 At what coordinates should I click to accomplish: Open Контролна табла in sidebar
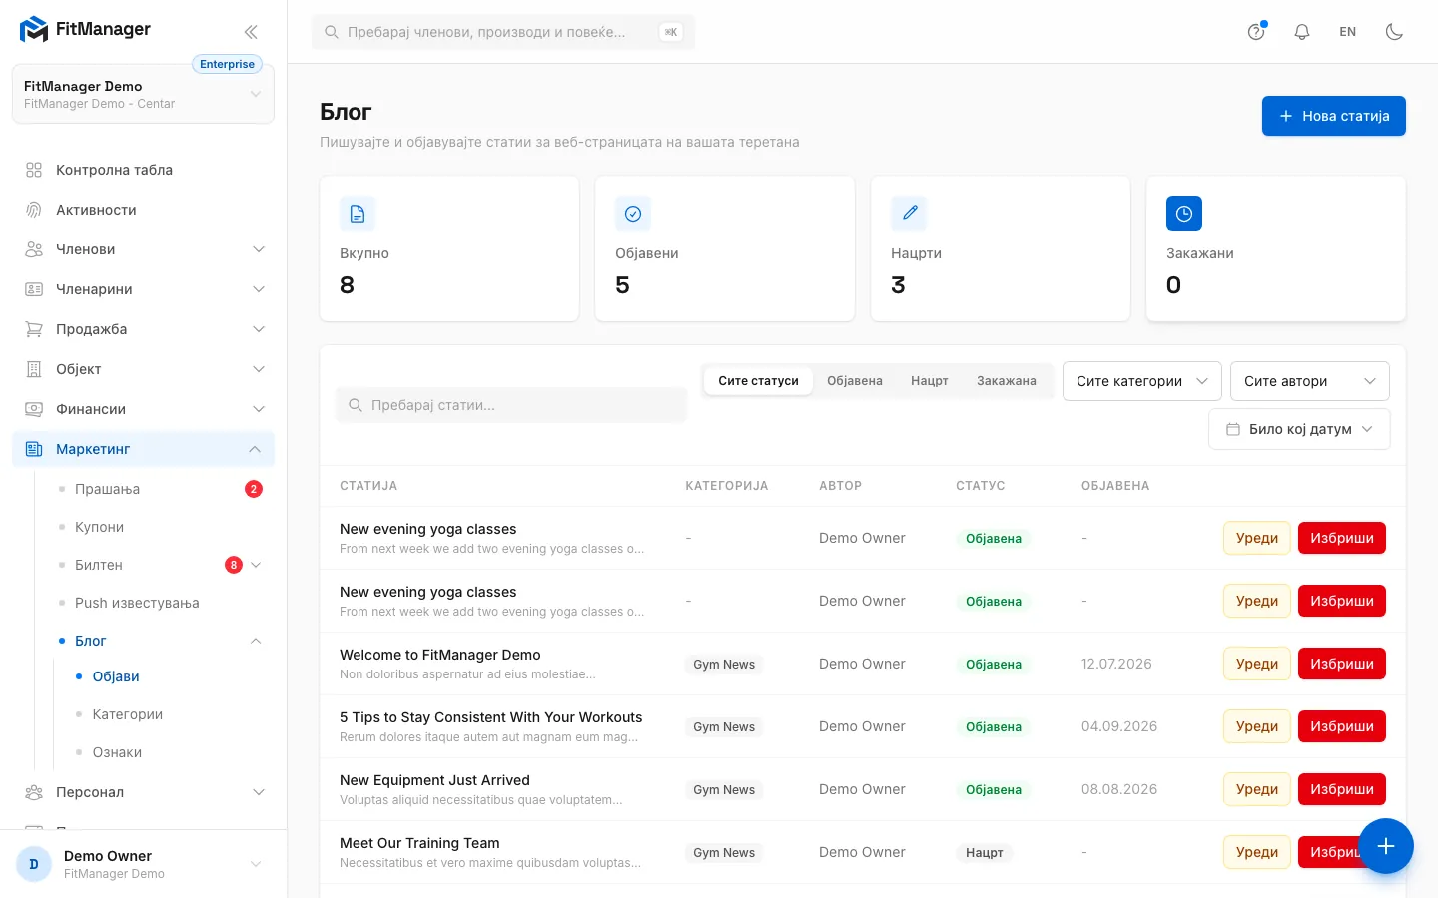tap(143, 170)
